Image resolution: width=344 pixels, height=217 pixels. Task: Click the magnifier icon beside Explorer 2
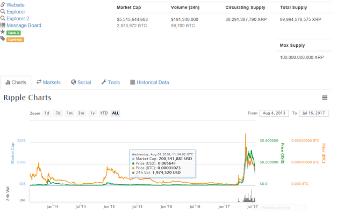pos(3,18)
